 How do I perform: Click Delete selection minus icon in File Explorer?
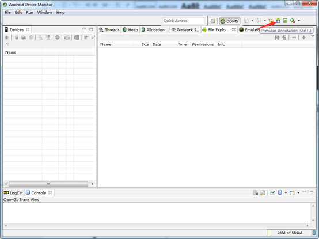[294, 37]
